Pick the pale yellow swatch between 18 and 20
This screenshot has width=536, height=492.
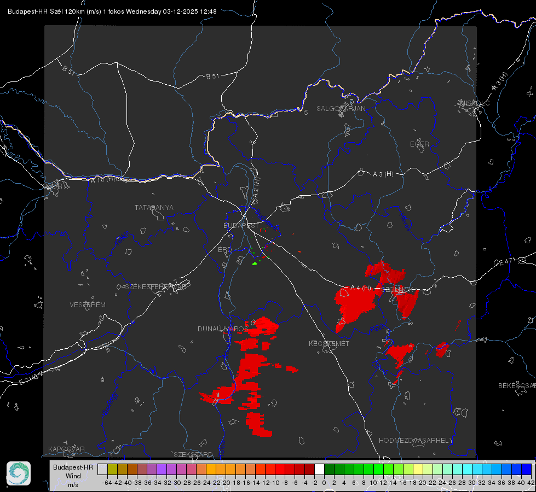pos(418,469)
